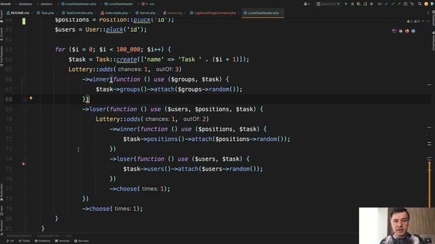The image size is (435, 244).
Task: Click the Show history clock icon
Action: pyautogui.click(x=405, y=4)
